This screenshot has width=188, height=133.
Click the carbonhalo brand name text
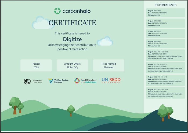coord(77,11)
